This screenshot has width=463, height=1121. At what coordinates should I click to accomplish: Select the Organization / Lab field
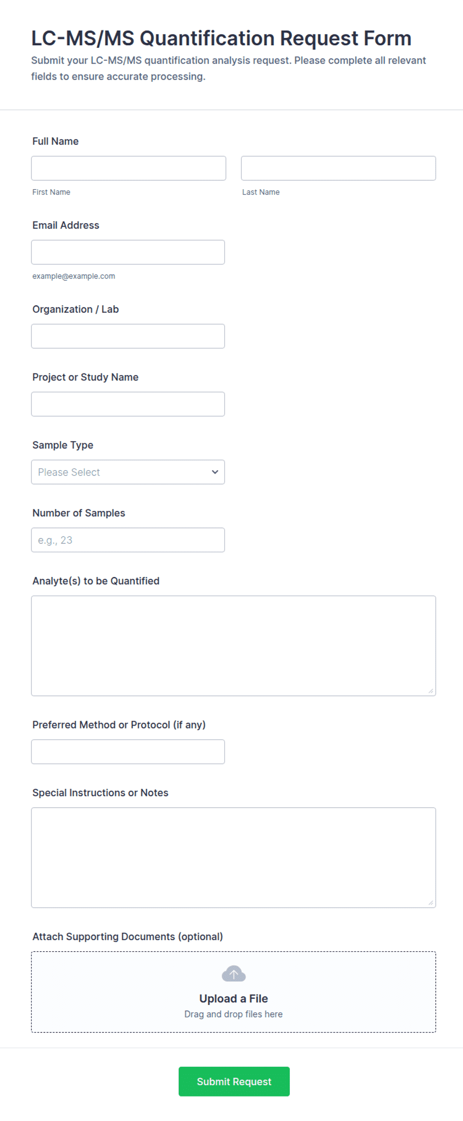(x=128, y=336)
